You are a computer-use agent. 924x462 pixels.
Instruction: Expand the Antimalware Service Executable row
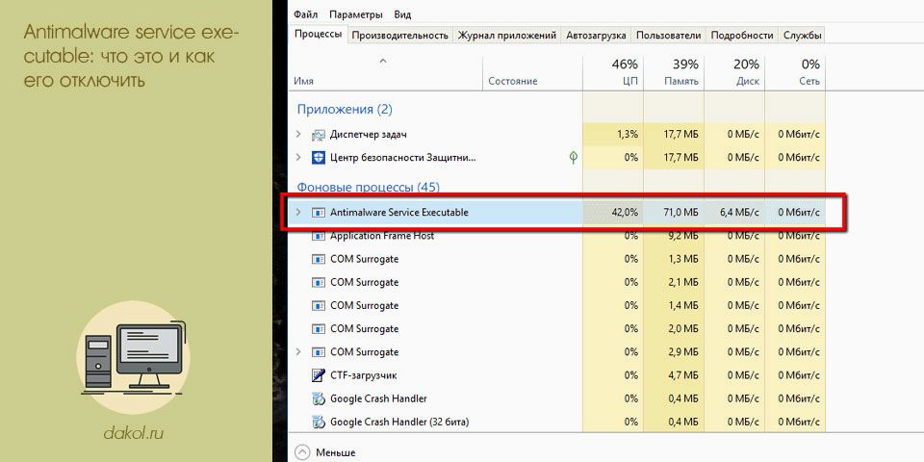tap(298, 212)
